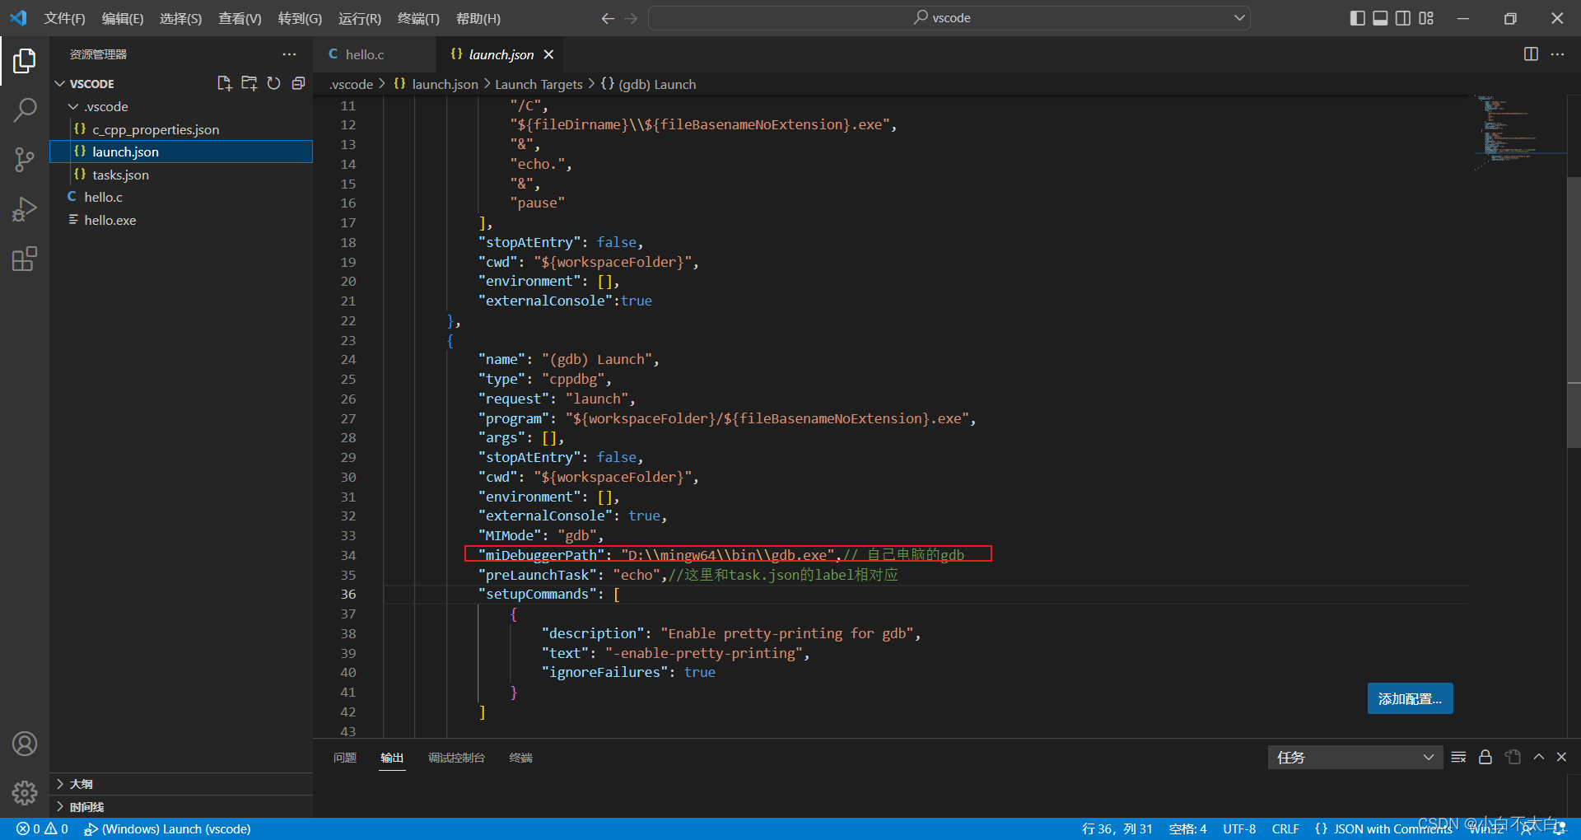Refresh the explorer file tree

273,83
